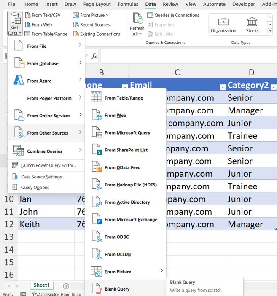This screenshot has height=296, width=277.
Task: Select Blank Query
Action: pos(125,288)
